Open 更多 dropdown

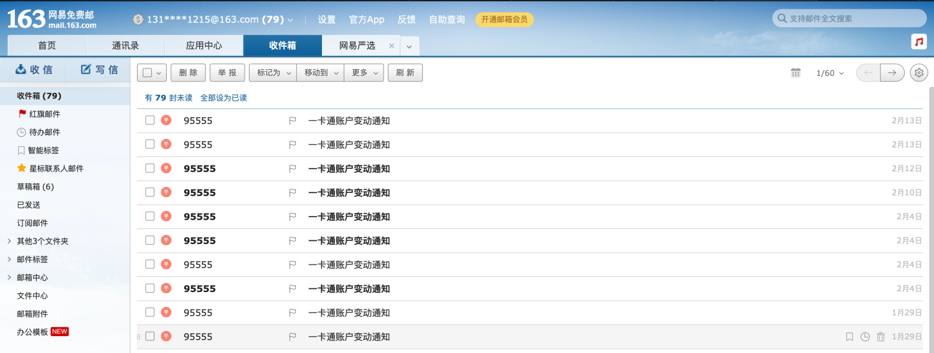click(364, 73)
